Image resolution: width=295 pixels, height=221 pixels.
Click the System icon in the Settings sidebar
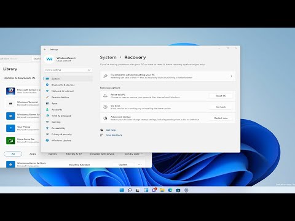click(x=47, y=79)
